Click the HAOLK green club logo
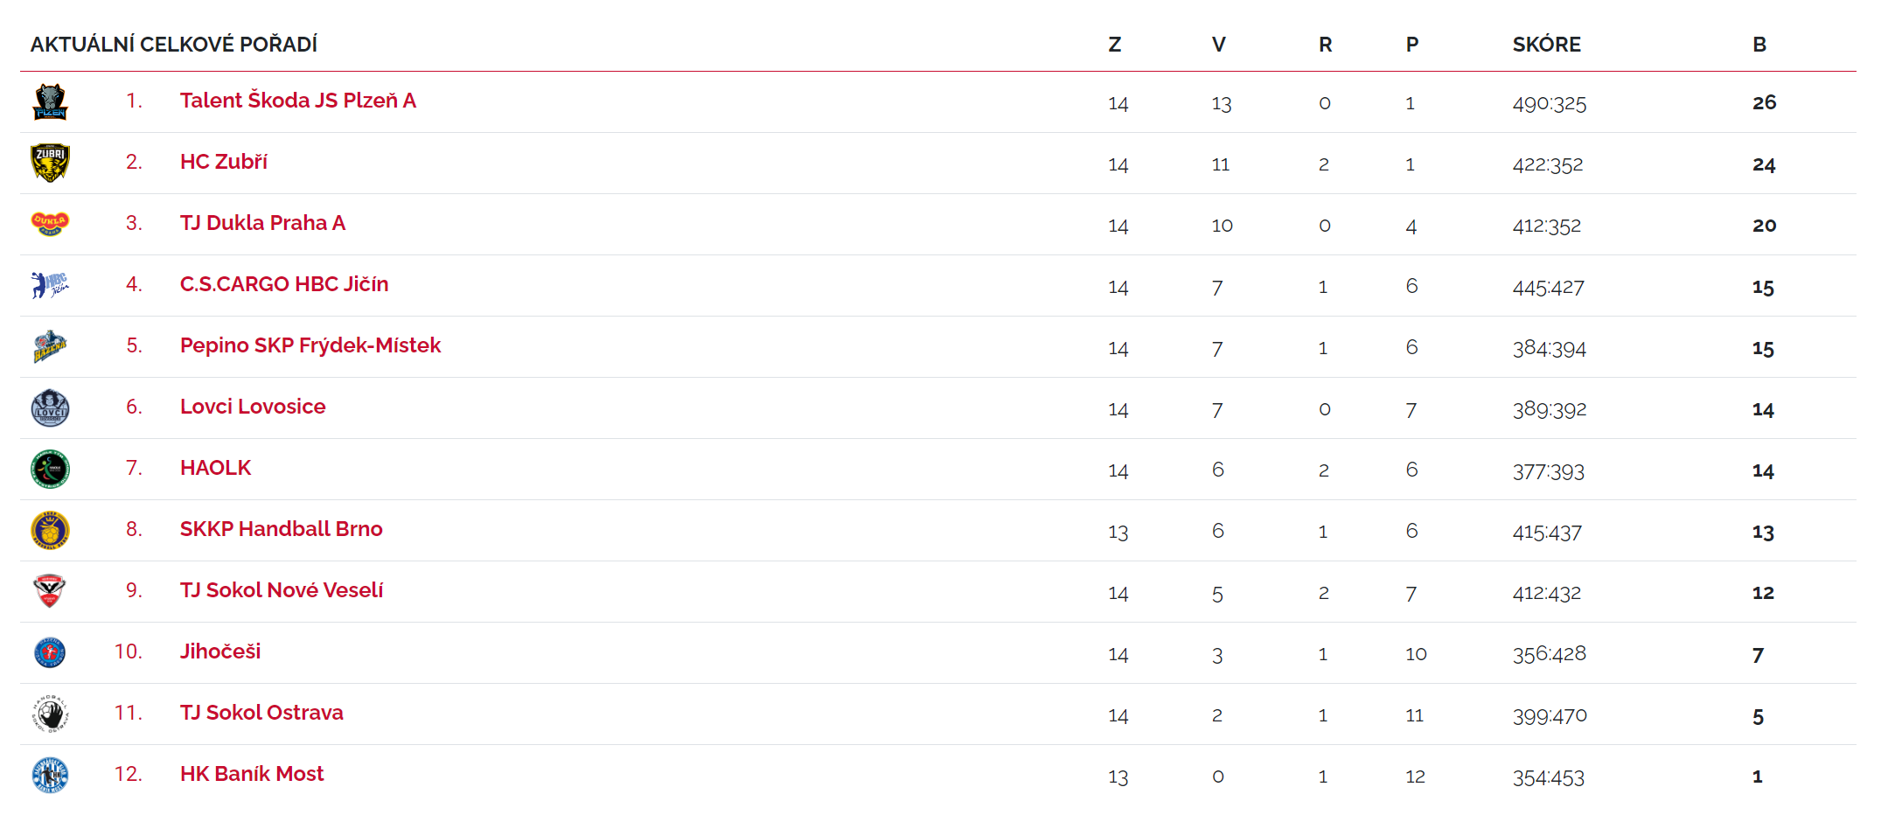 (x=50, y=470)
